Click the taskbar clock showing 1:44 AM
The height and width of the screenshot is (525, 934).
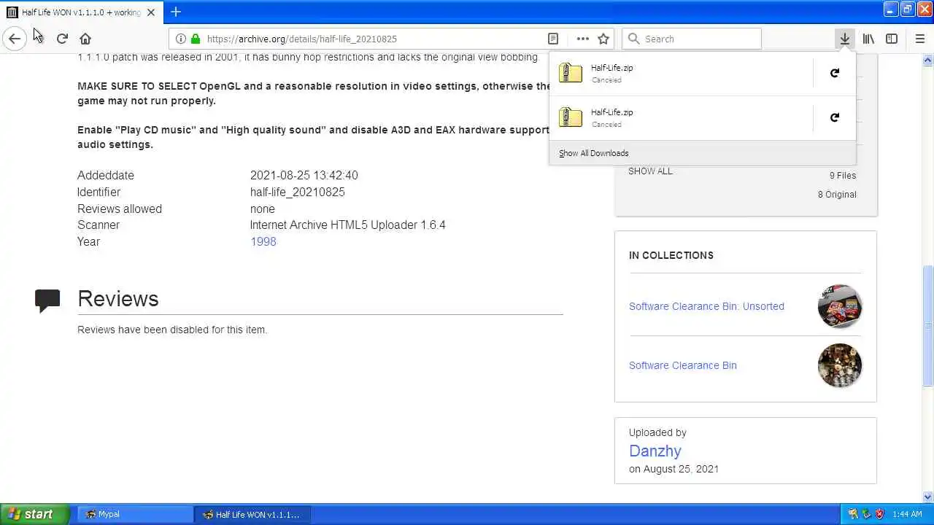click(x=907, y=514)
